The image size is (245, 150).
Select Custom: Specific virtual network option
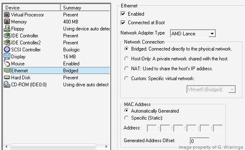pos(126,78)
